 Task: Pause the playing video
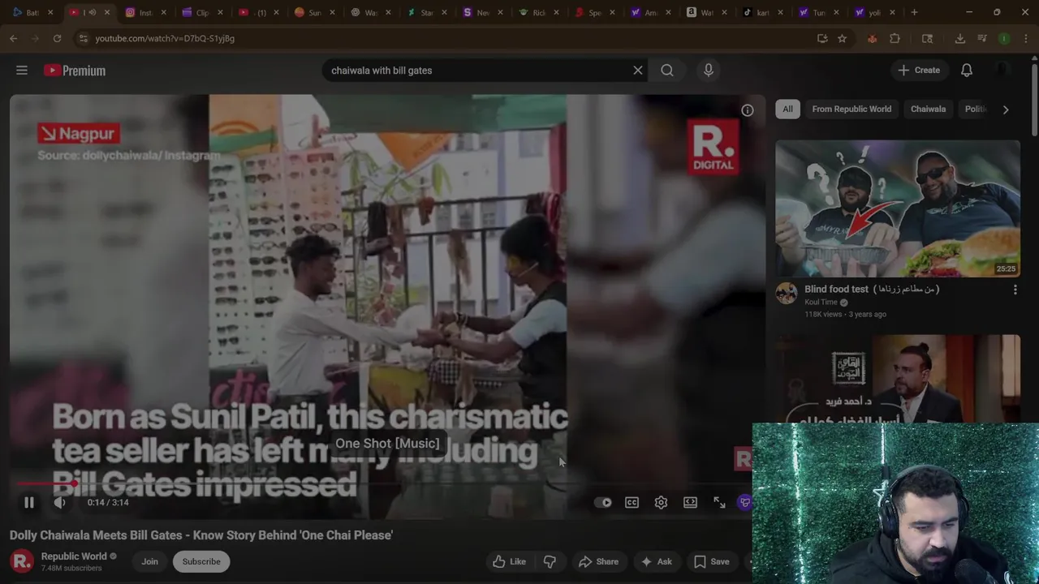pyautogui.click(x=29, y=503)
